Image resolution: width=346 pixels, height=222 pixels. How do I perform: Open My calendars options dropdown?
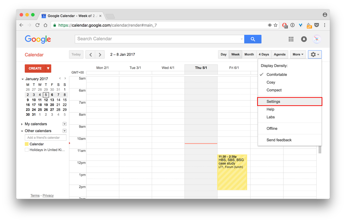pos(64,124)
